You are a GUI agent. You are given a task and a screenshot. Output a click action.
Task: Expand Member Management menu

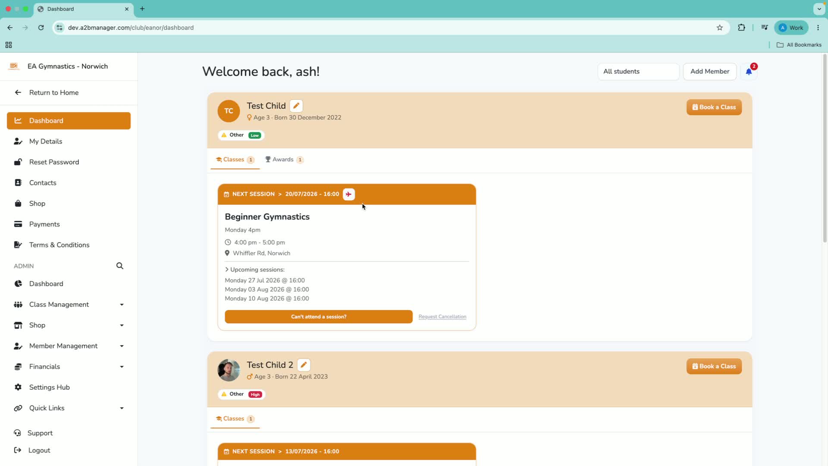click(x=69, y=346)
